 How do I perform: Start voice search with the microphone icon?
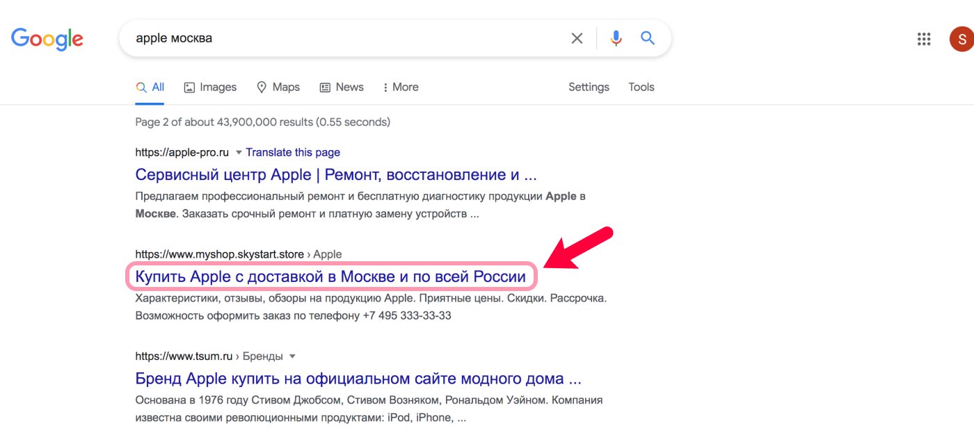pyautogui.click(x=616, y=38)
